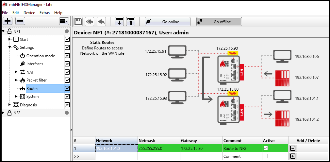Select Operation mode in the tree
The width and height of the screenshot is (330, 162).
click(x=41, y=56)
